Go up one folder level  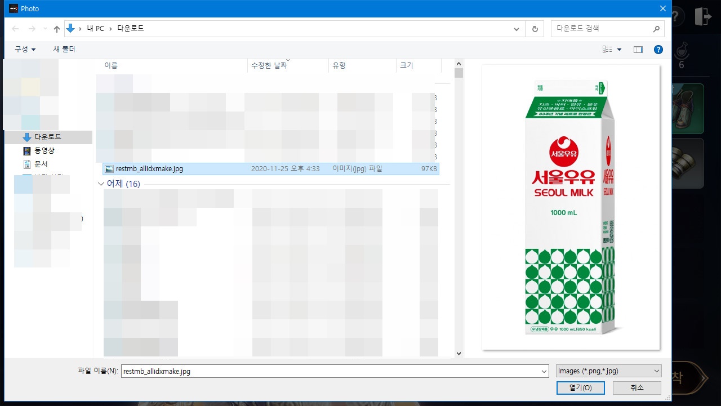(x=57, y=29)
